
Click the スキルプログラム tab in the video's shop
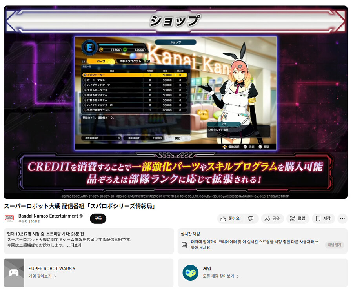[x=130, y=61]
